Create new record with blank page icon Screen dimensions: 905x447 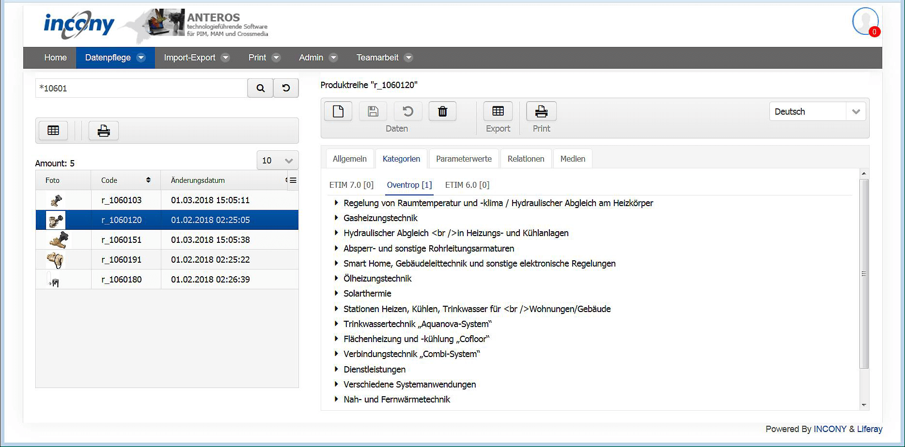tap(338, 111)
